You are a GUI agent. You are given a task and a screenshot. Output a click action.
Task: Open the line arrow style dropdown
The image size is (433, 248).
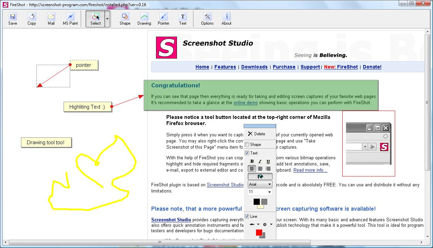pyautogui.click(x=258, y=225)
